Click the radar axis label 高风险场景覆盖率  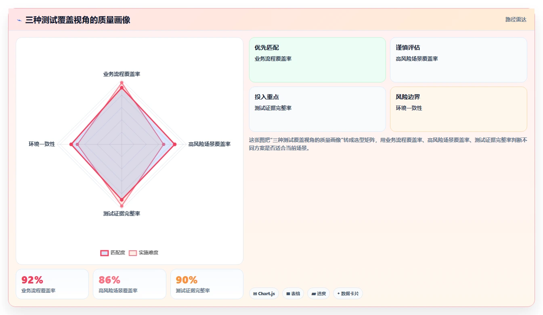(209, 144)
